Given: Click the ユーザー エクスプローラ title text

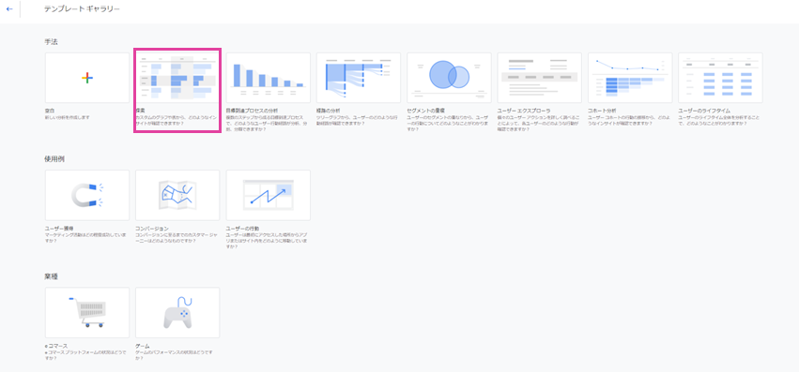Looking at the screenshot, I should click(x=524, y=111).
